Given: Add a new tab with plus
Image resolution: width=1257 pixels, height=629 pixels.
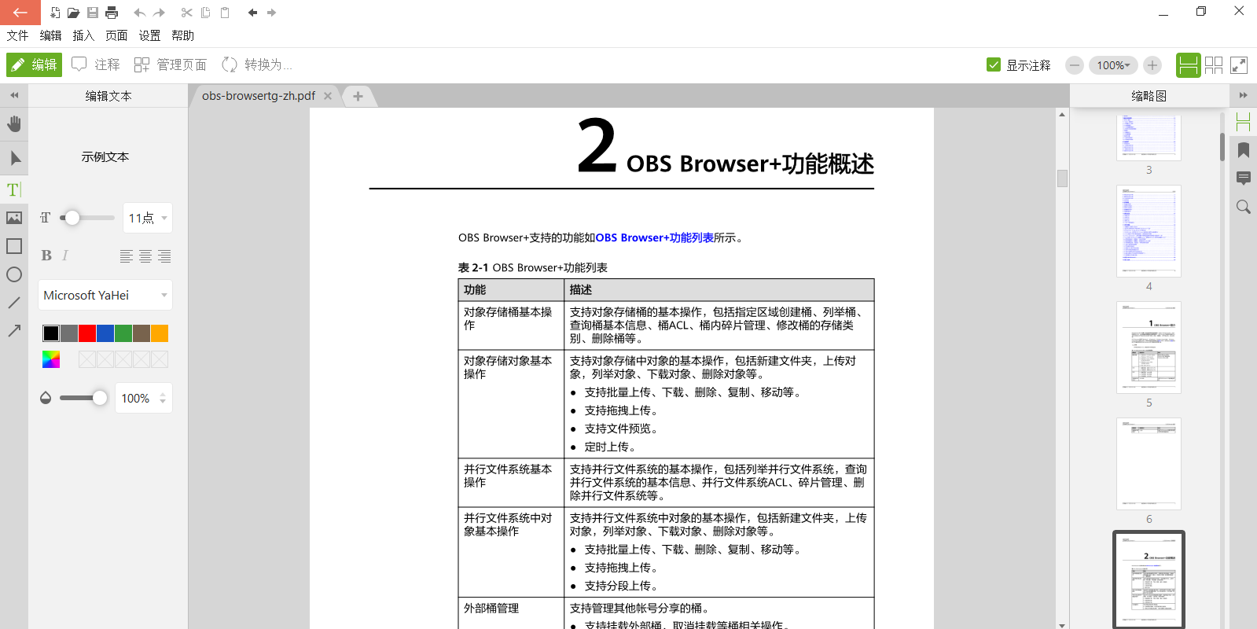Looking at the screenshot, I should click(x=358, y=96).
